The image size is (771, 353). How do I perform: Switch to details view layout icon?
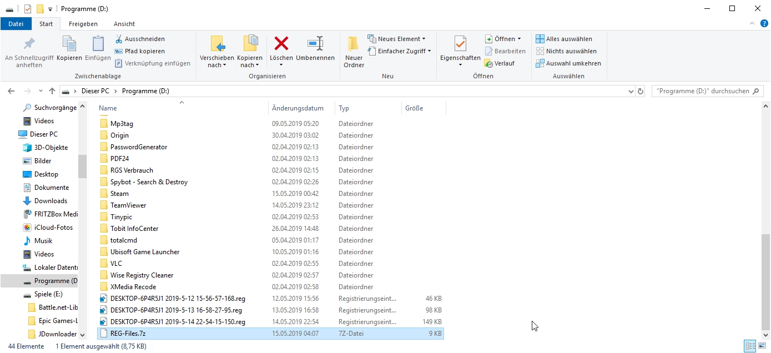point(749,346)
